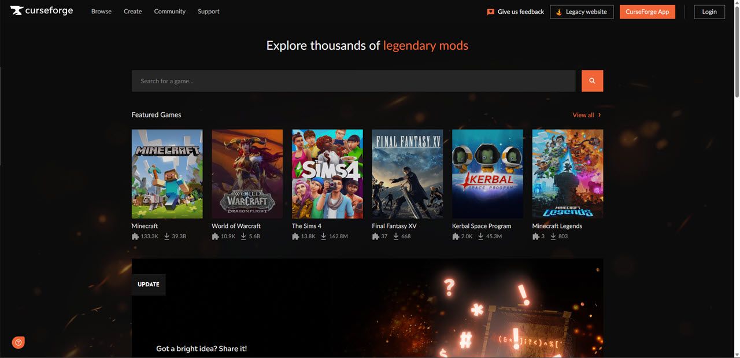Click World of Warcraft's puzzle icon
Viewport: 740px width, 358px height.
[x=215, y=237]
